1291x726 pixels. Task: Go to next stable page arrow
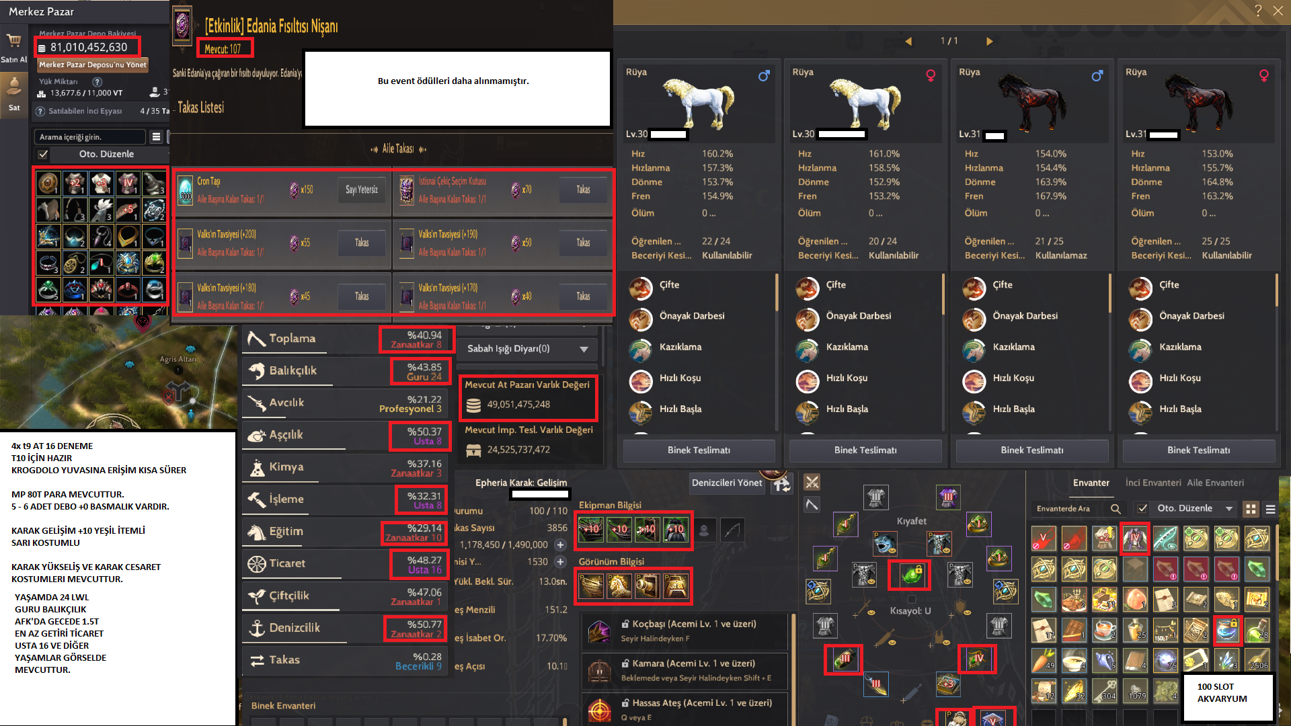(x=989, y=41)
